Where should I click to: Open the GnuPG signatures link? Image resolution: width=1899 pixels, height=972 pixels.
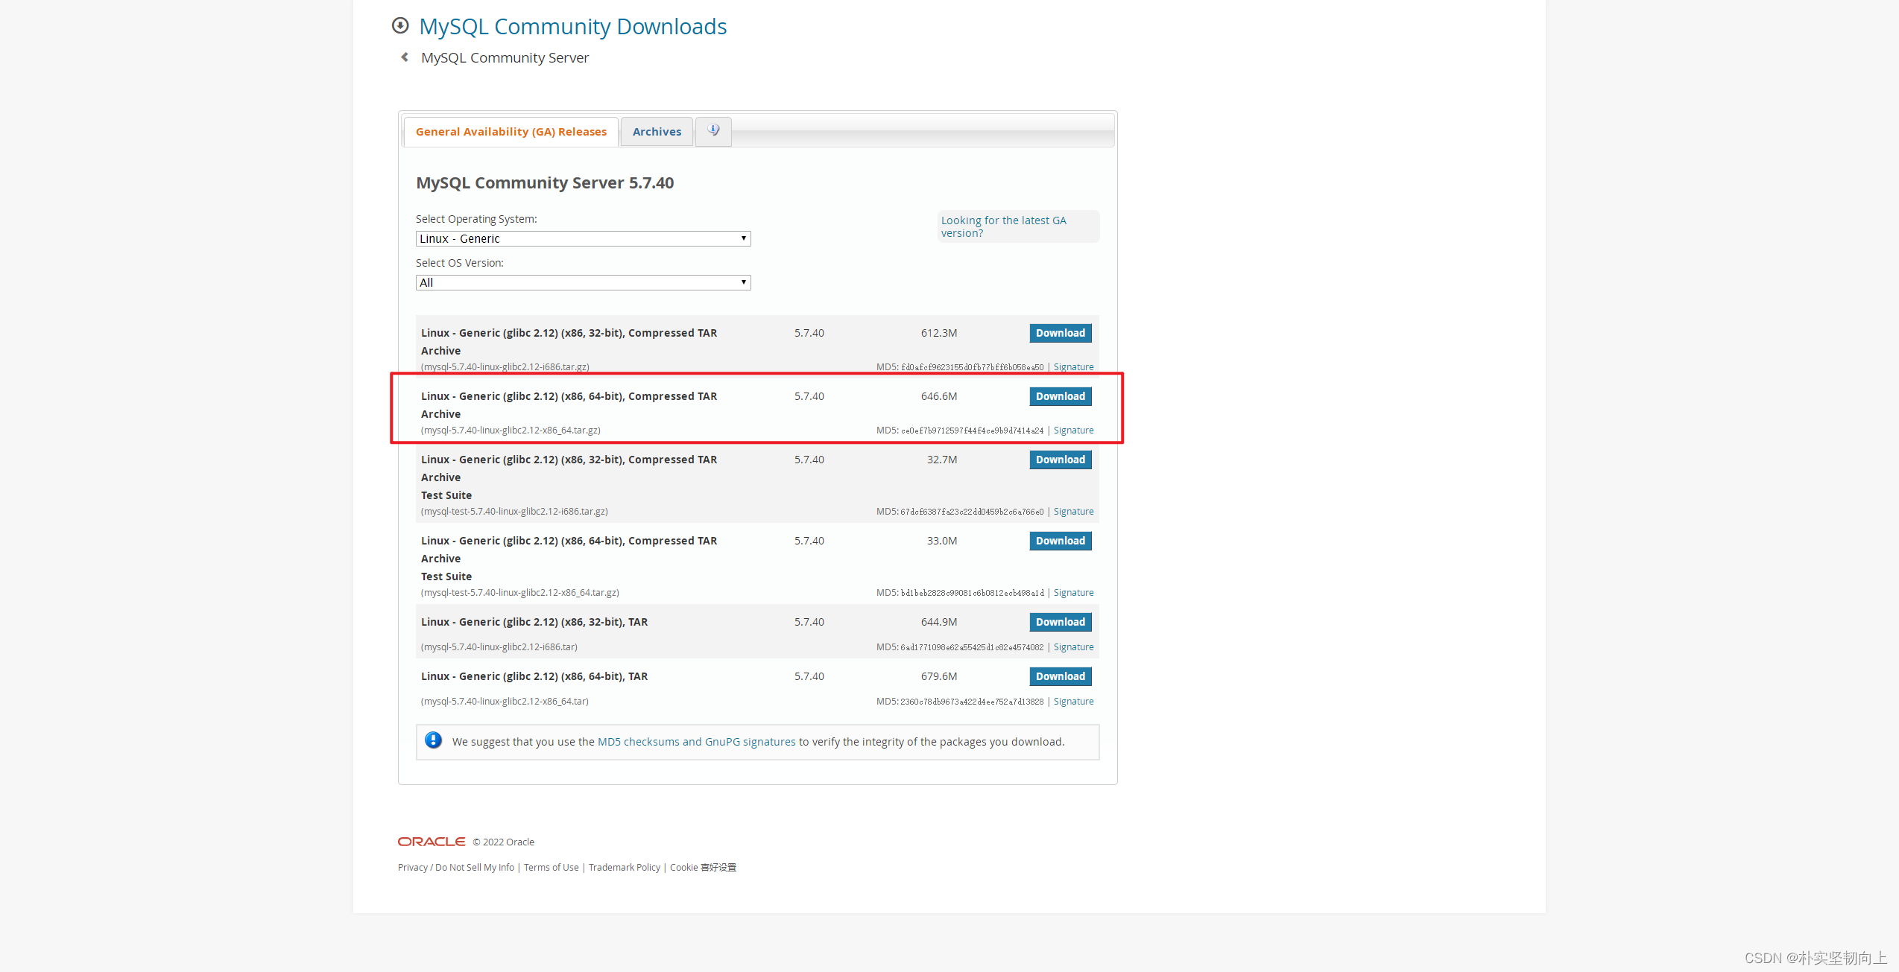pos(752,741)
